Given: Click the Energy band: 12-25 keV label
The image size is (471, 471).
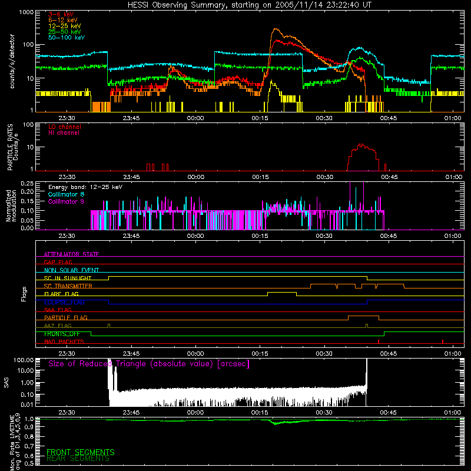Looking at the screenshot, I should click(85, 187).
